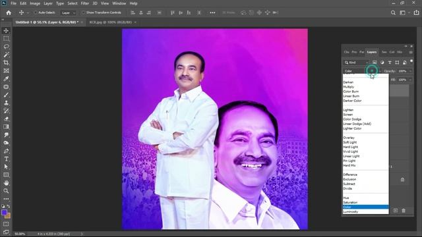The height and width of the screenshot is (237, 422).
Task: Enable the Auto-Select checkbox
Action: pyautogui.click(x=35, y=13)
